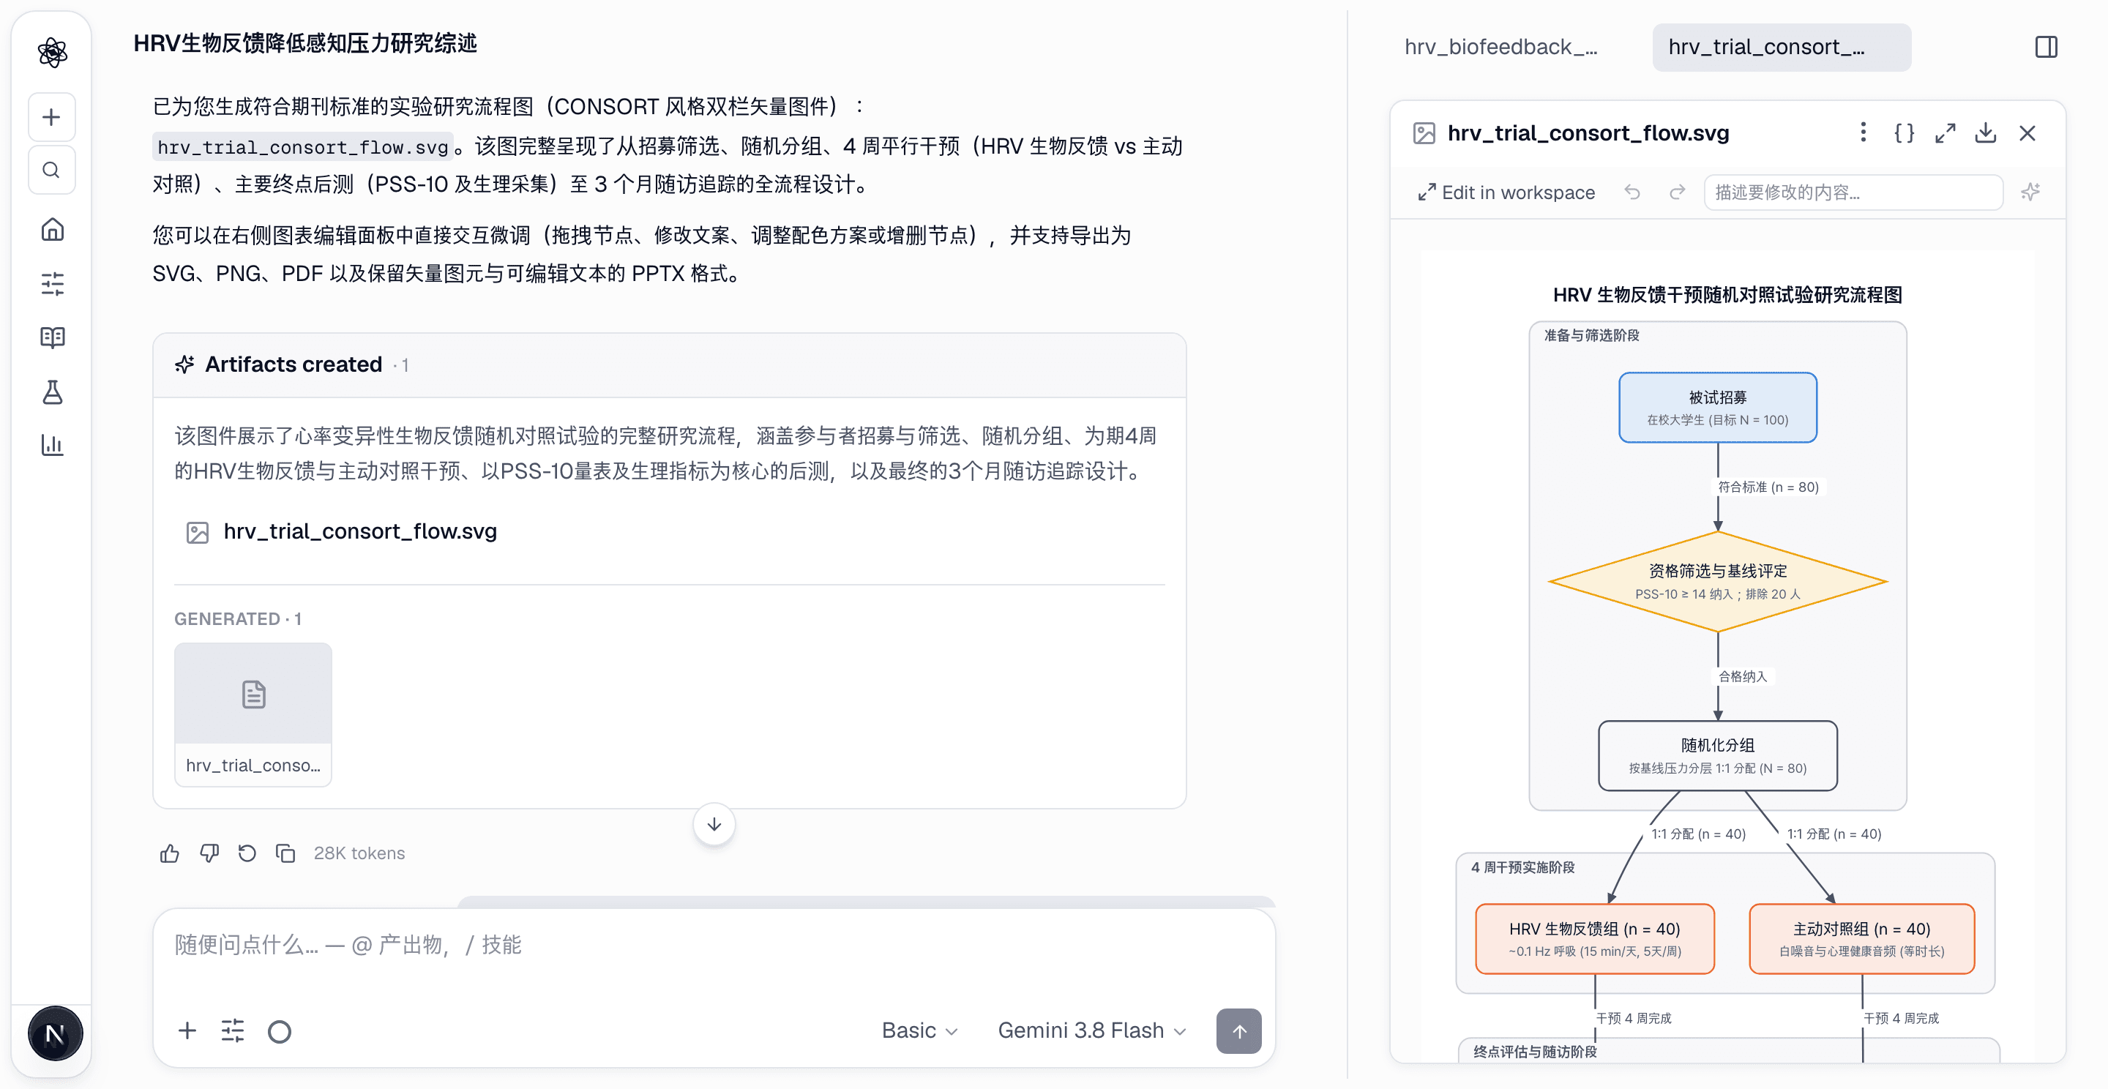
Task: Select the 被试招募 node in diagram
Action: (1718, 408)
